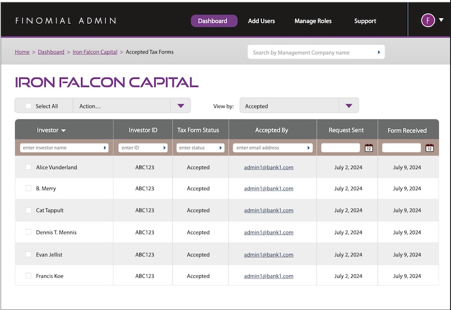Check the Select All checkbox
The width and height of the screenshot is (451, 310).
point(29,106)
